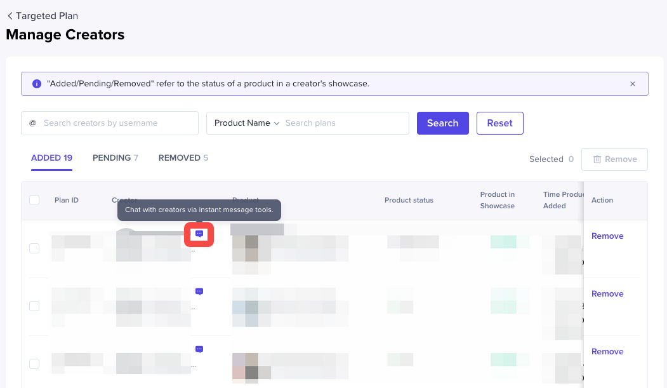Click the third row's chat icon
Viewport: 667px width, 388px height.
(199, 349)
